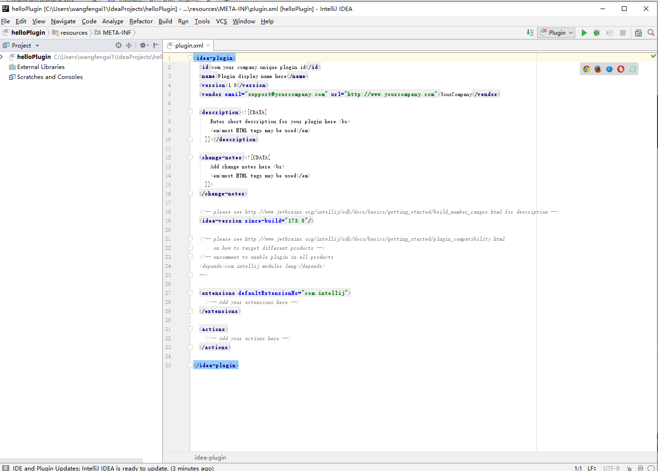Click the tool windows quick access icon

(x=6, y=468)
